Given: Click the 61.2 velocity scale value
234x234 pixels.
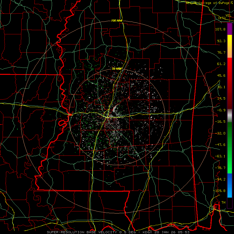Looking at the screenshot, I should [x=221, y=64].
